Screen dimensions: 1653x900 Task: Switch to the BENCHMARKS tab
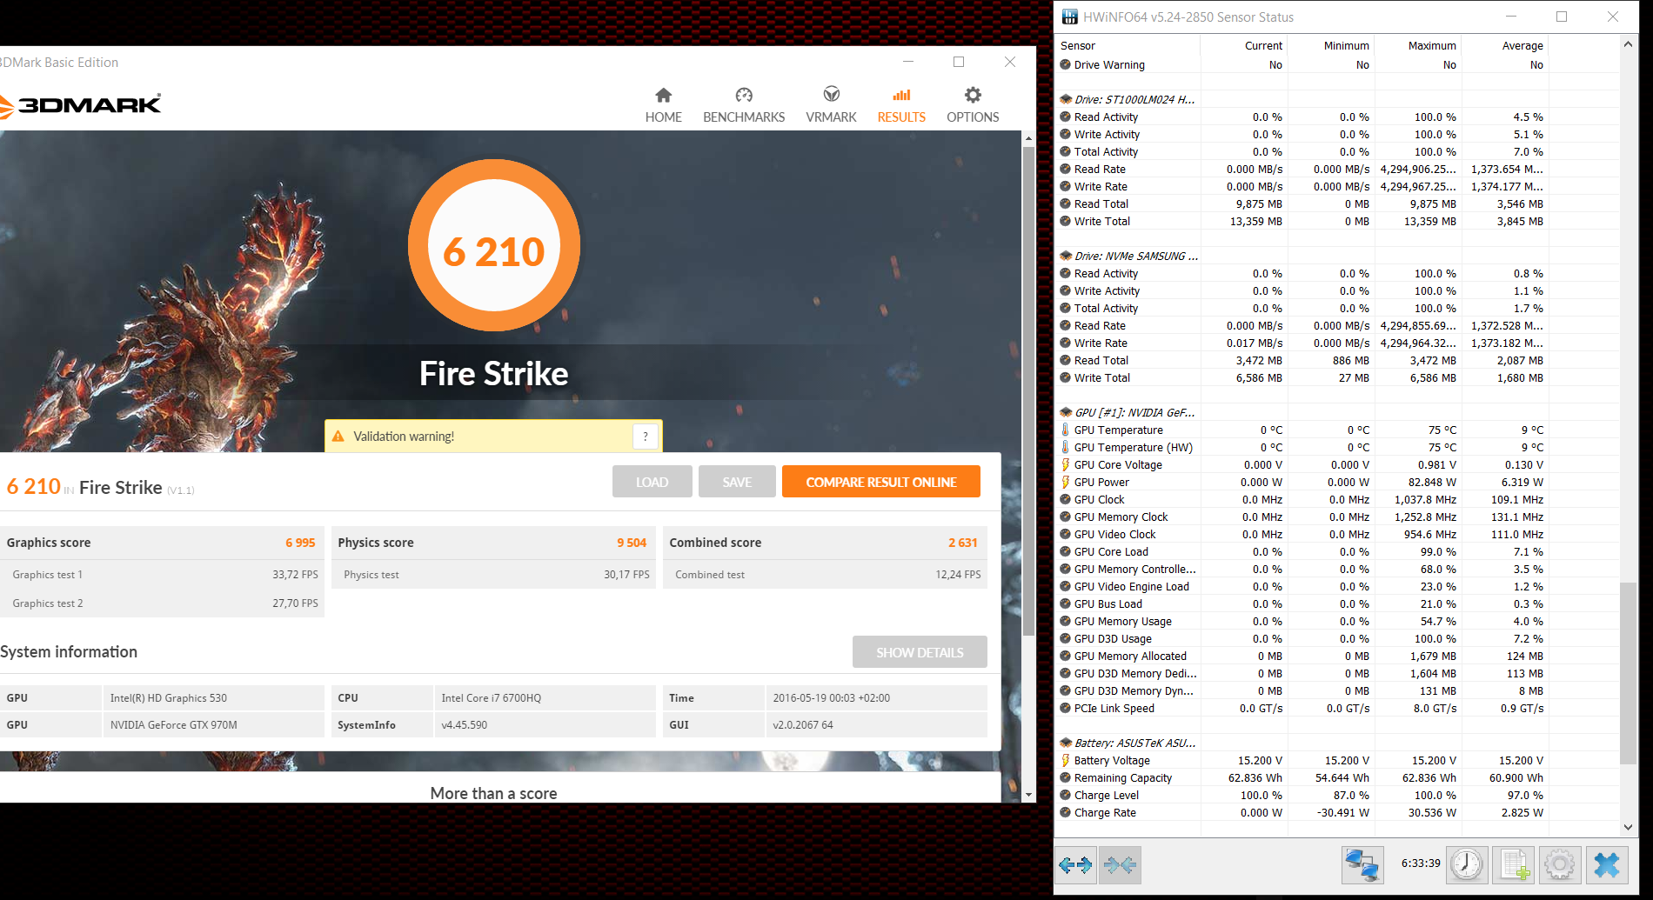[x=744, y=105]
